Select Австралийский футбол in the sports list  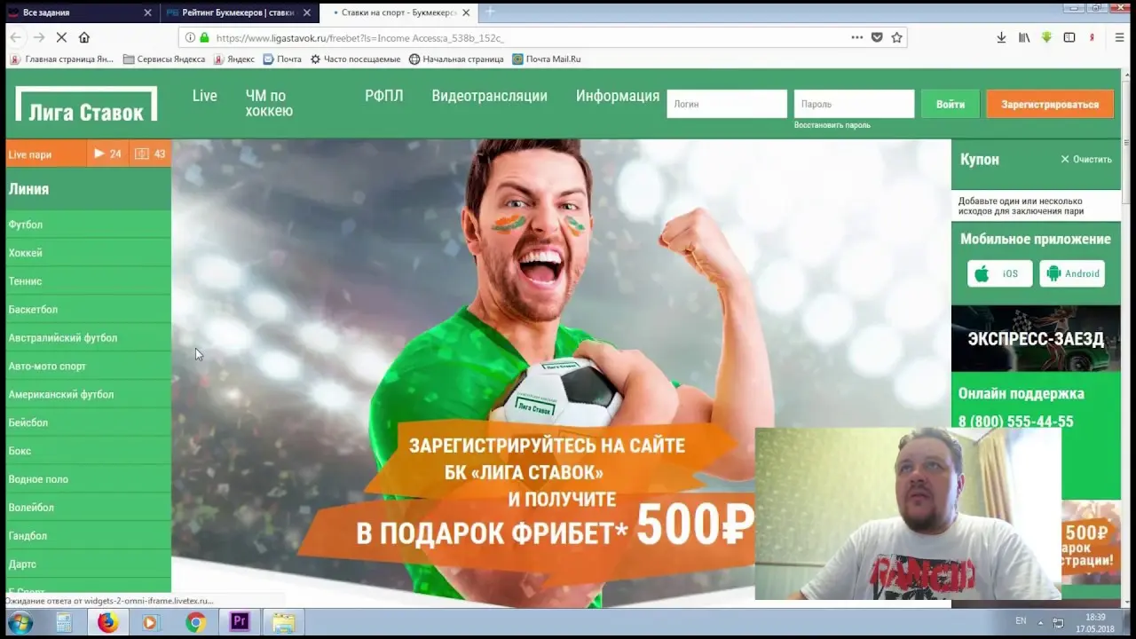click(x=89, y=338)
